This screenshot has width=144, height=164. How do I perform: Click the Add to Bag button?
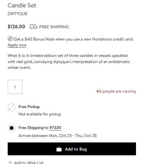[72, 149]
